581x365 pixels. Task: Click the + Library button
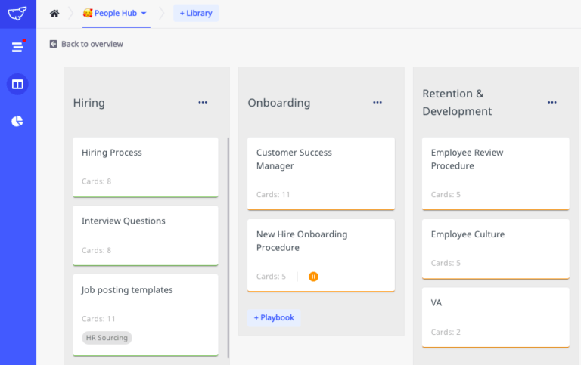[x=196, y=14]
